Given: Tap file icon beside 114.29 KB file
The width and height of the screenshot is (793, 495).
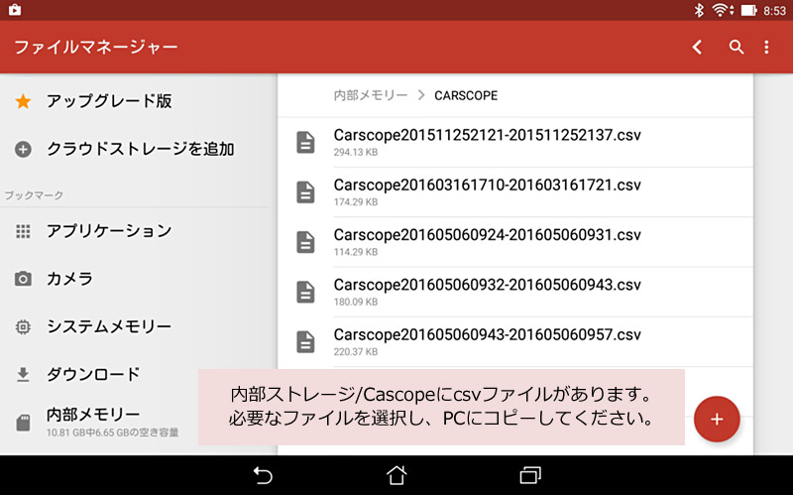Looking at the screenshot, I should point(305,242).
